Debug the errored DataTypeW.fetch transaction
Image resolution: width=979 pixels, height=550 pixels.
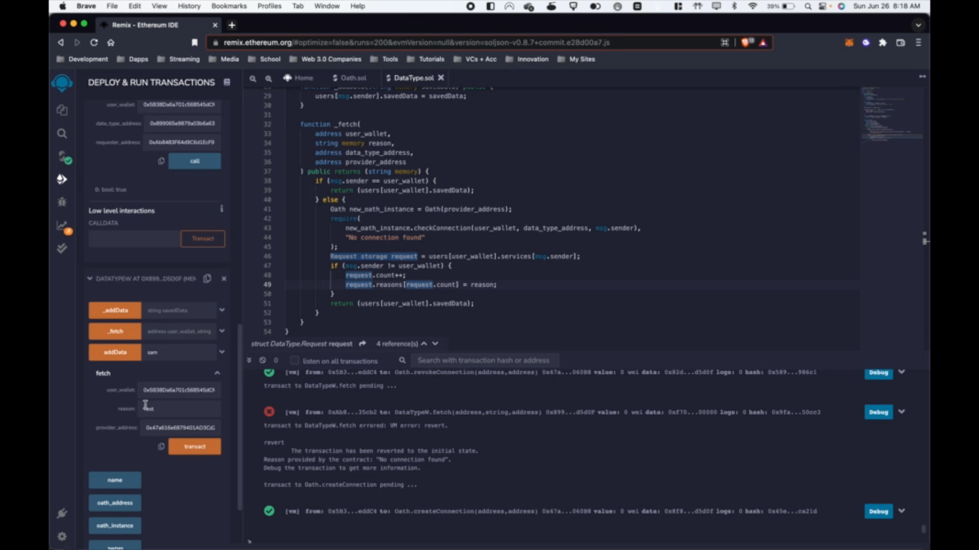point(879,412)
